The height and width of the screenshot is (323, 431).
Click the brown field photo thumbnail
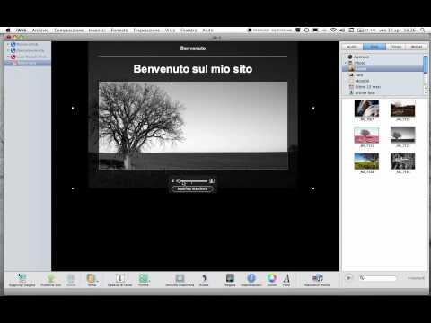(x=403, y=109)
